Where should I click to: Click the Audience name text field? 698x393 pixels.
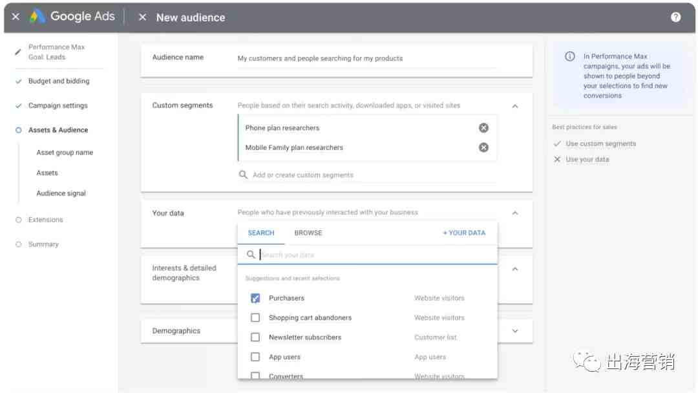tap(367, 59)
